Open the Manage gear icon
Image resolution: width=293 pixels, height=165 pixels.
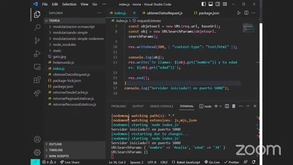[37, 152]
